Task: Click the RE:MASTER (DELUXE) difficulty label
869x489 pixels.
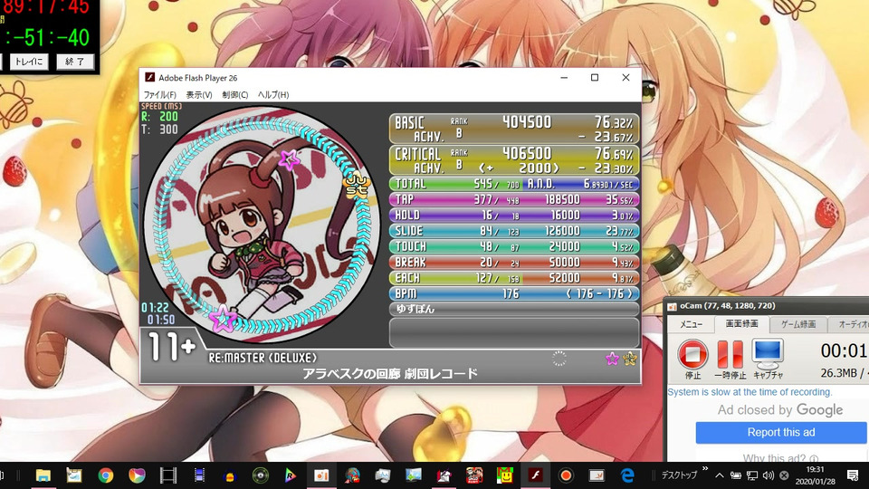Action: point(263,359)
